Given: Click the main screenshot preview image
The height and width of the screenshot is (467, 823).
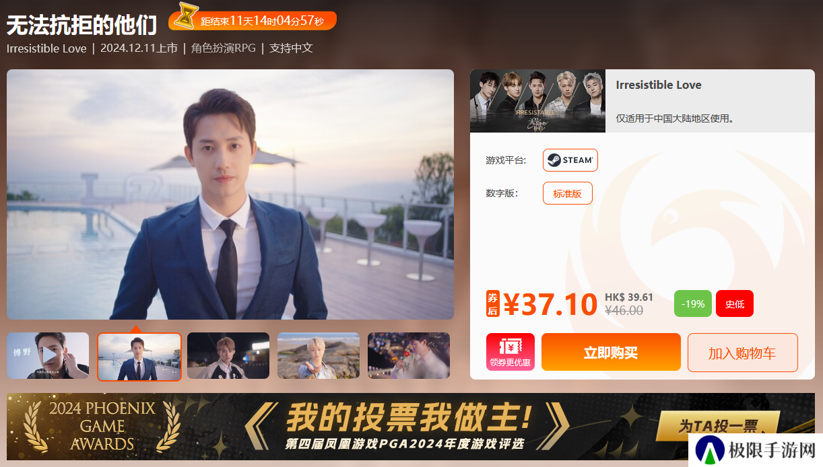Looking at the screenshot, I should coord(230,194).
